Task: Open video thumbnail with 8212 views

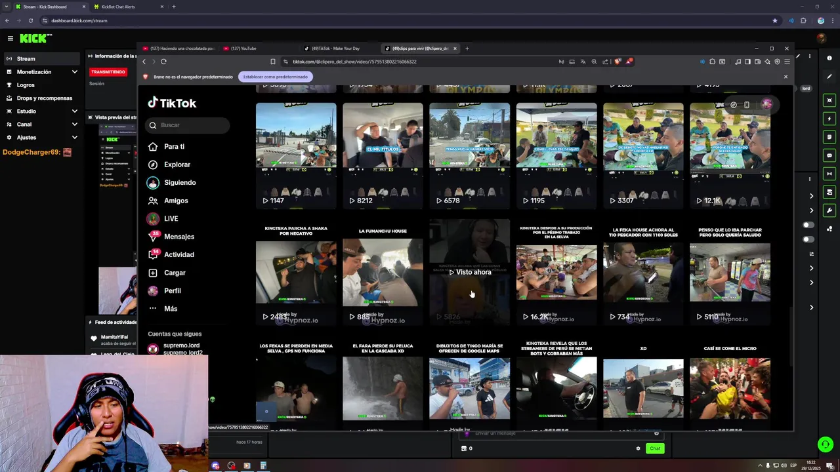Action: coord(383,155)
